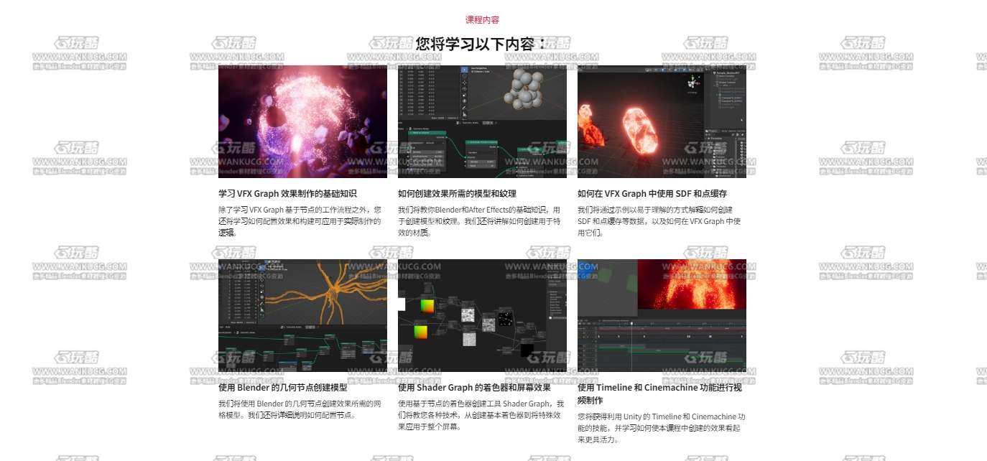Open the Timeline fire effect thumbnail
Image resolution: width=987 pixels, height=461 pixels.
pos(662,316)
